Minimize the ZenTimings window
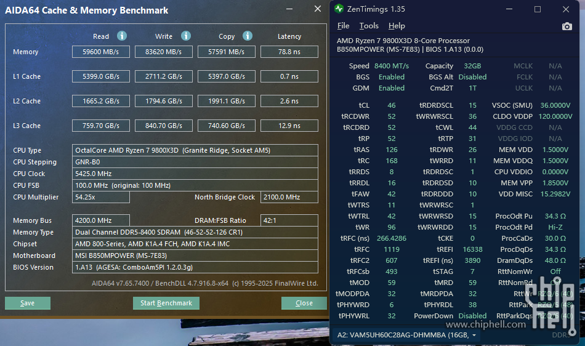Image resolution: width=585 pixels, height=346 pixels. coord(509,9)
